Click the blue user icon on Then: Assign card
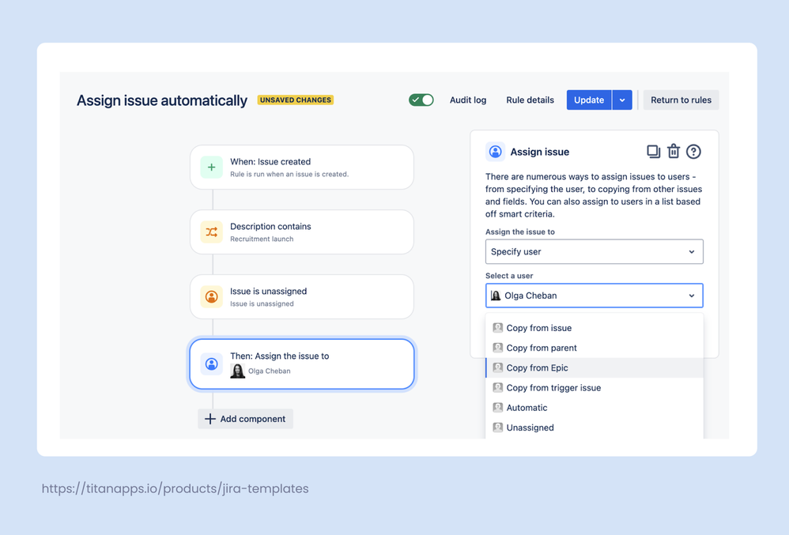Viewport: 789px width, 535px height. coord(211,364)
